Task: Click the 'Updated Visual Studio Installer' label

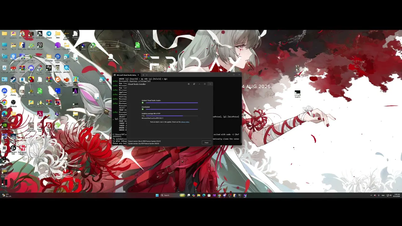Action: coord(151,100)
